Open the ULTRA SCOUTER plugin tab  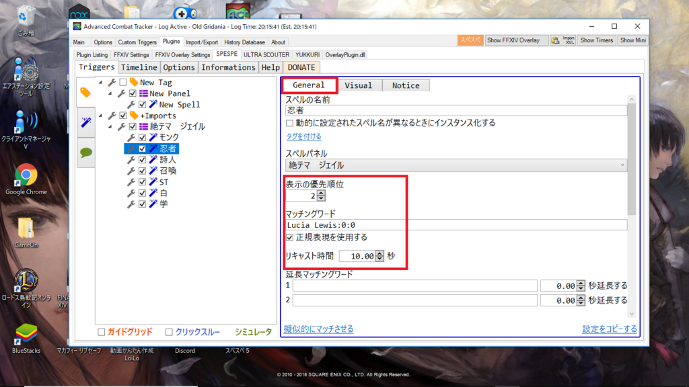(x=266, y=55)
